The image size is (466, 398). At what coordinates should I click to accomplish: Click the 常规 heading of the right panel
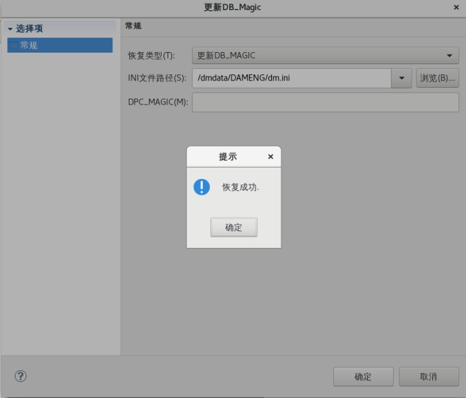pos(133,26)
